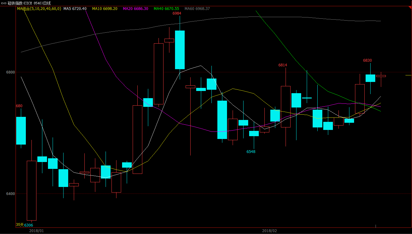This screenshot has width=412, height=234.
Task: Click the link icon beside 硅铁指数 title
Action: click(4, 3)
